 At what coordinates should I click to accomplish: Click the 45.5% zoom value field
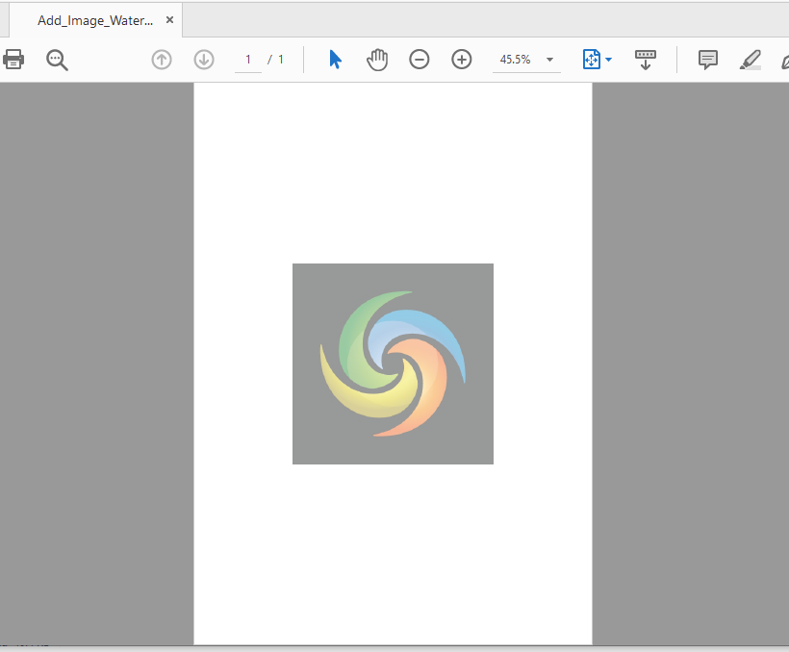pyautogui.click(x=515, y=60)
